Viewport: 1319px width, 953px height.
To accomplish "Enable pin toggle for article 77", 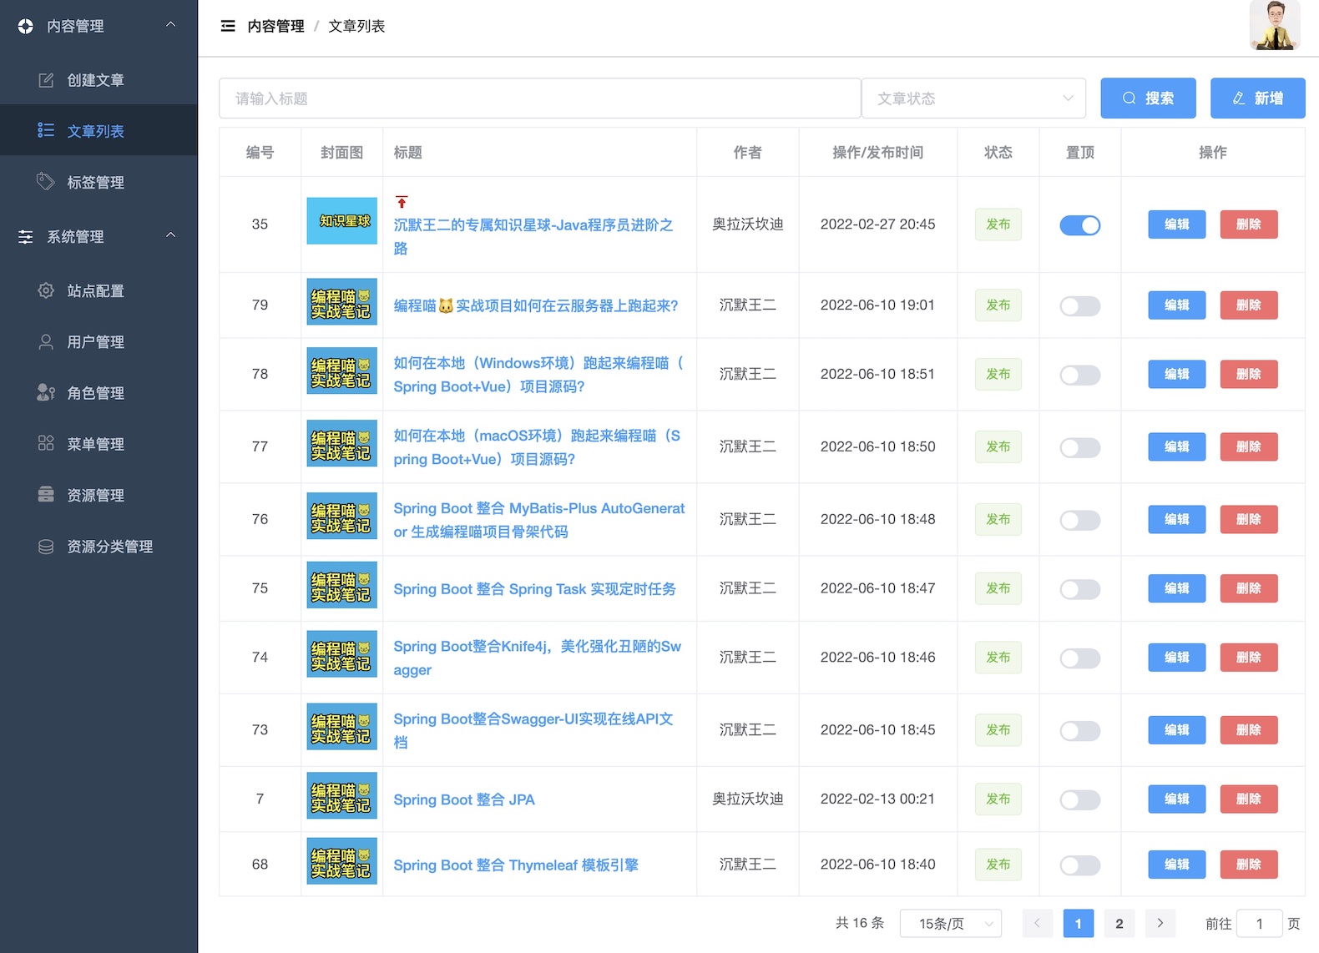I will [x=1080, y=448].
